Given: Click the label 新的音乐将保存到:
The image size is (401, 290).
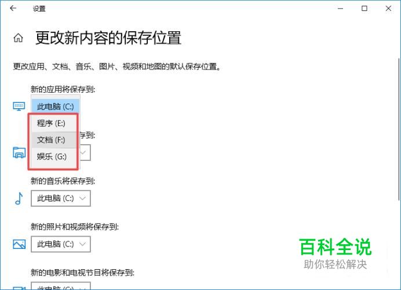Looking at the screenshot, I should (x=63, y=181).
